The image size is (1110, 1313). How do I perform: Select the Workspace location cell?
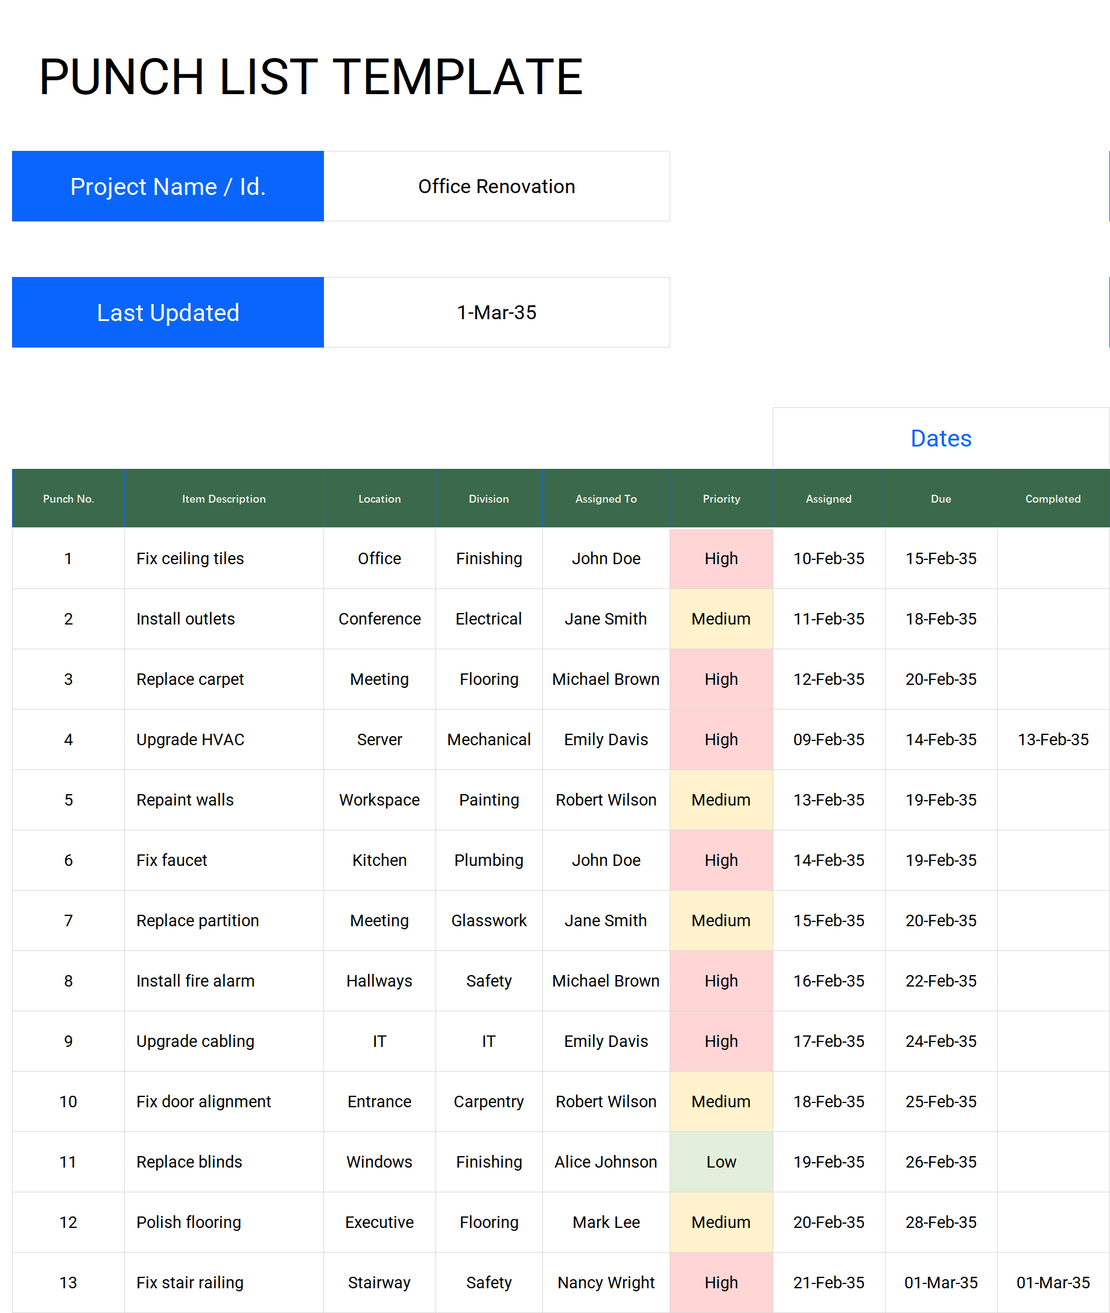379,800
